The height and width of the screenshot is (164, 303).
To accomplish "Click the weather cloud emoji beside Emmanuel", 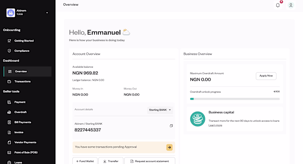I will pyautogui.click(x=126, y=32).
